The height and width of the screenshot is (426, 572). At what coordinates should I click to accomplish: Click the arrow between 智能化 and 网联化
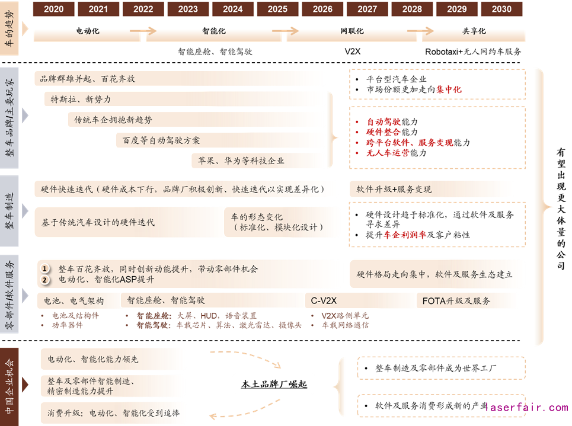(285, 31)
